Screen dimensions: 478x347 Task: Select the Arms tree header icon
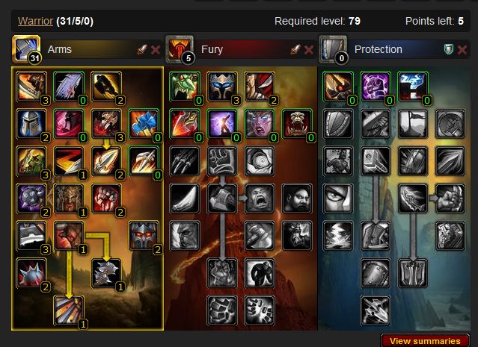26,49
